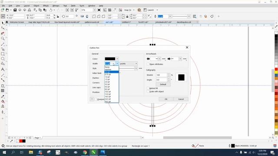The width and height of the screenshot is (278, 156).
Task: Open the Bitmaps menu
Action: pyautogui.click(x=56, y=6)
